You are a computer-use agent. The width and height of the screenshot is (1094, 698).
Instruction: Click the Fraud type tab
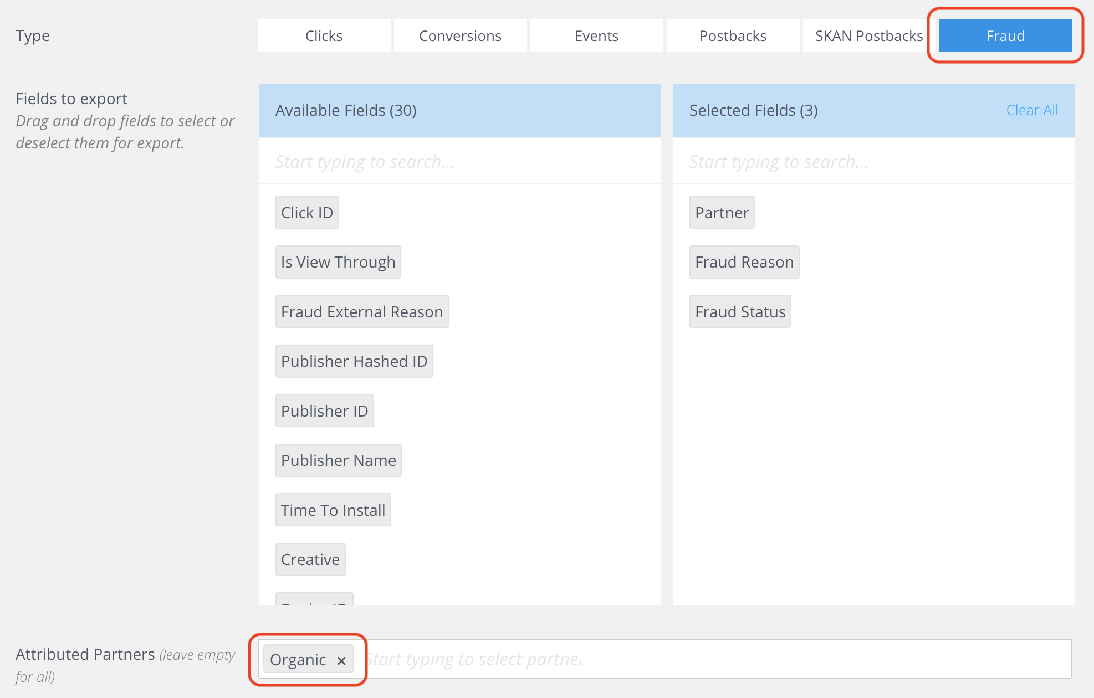pos(1005,36)
